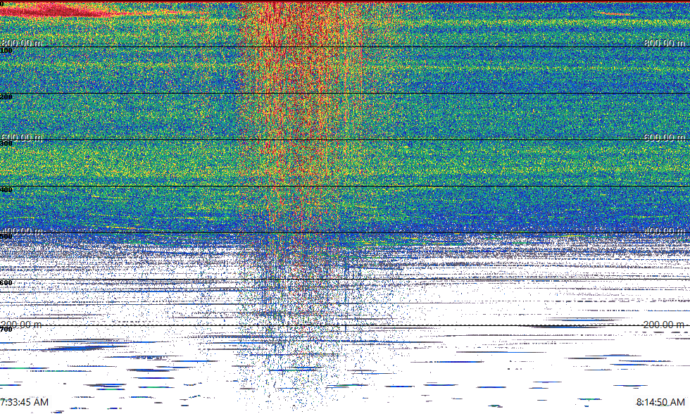Image resolution: width=690 pixels, height=414 pixels.
Task: Click the right-side 600.00 m depth label
Action: pyautogui.click(x=665, y=137)
